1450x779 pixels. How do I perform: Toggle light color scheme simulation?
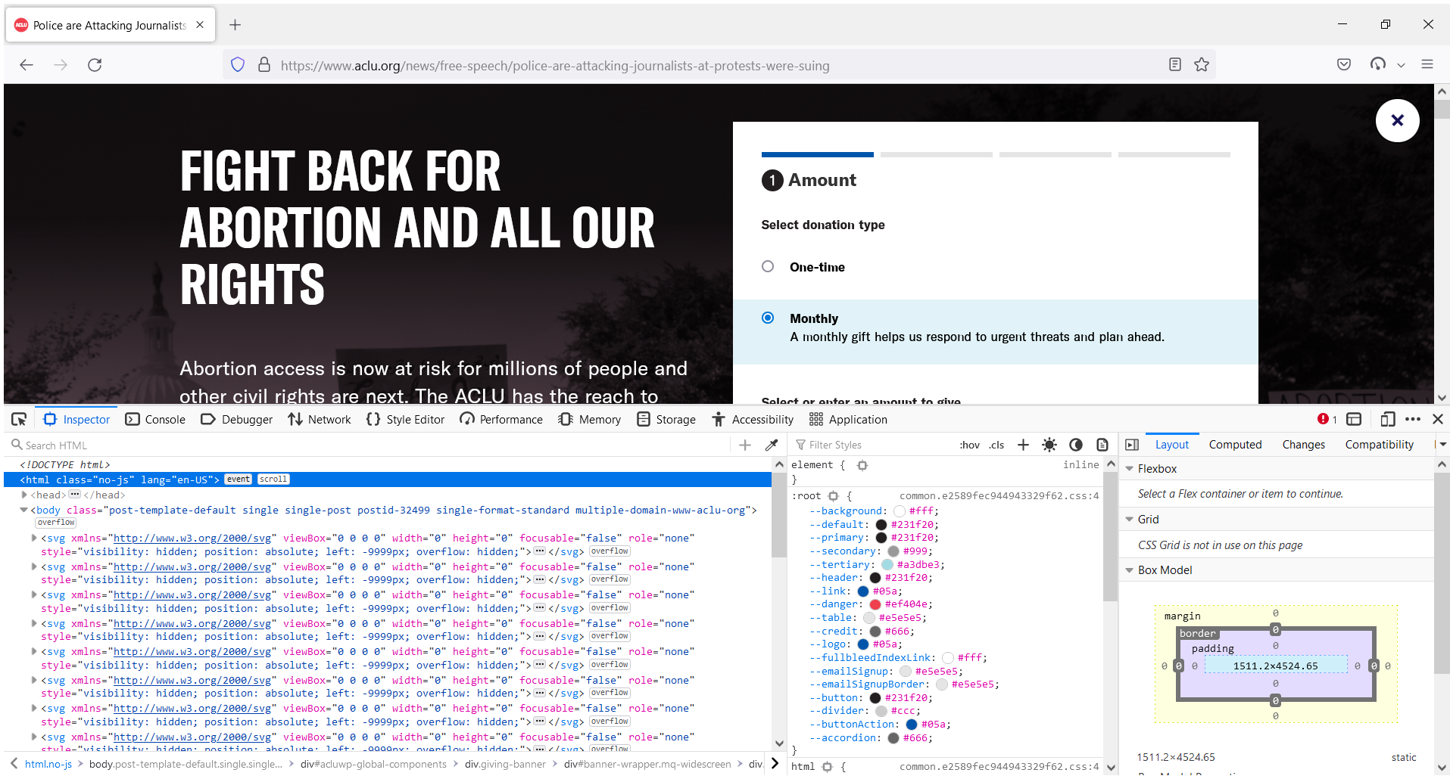(x=1049, y=445)
